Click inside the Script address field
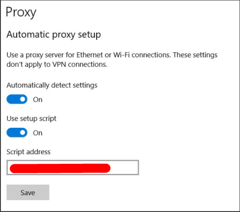This screenshot has width=240, height=212. pyautogui.click(x=73, y=167)
